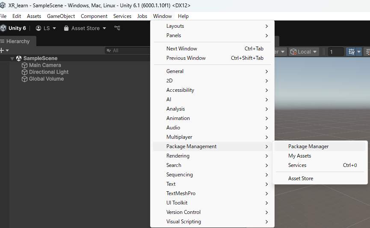The width and height of the screenshot is (370, 228).
Task: Open the grid snapping dropdown arrow
Action: click(359, 52)
